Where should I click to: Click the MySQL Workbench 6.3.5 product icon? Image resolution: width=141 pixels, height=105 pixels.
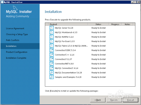pyautogui.click(x=52, y=32)
